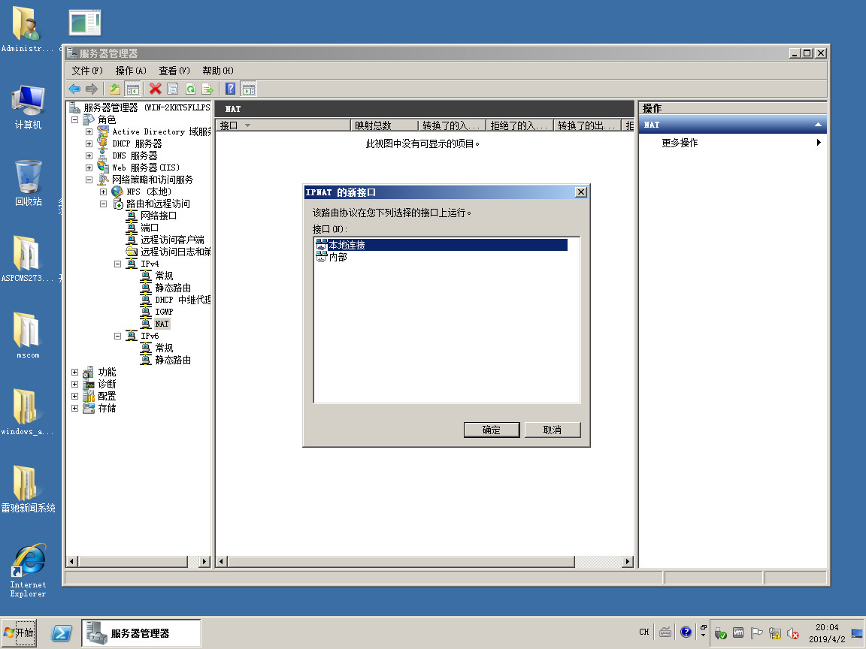Select 静态路由 under IPv4 in tree
Image resolution: width=866 pixels, height=649 pixels.
pos(173,288)
